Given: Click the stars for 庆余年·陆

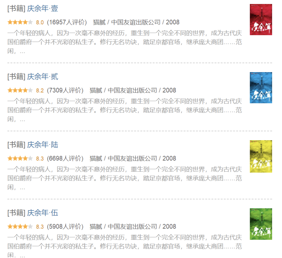Looking at the screenshot, I should coord(20,158).
